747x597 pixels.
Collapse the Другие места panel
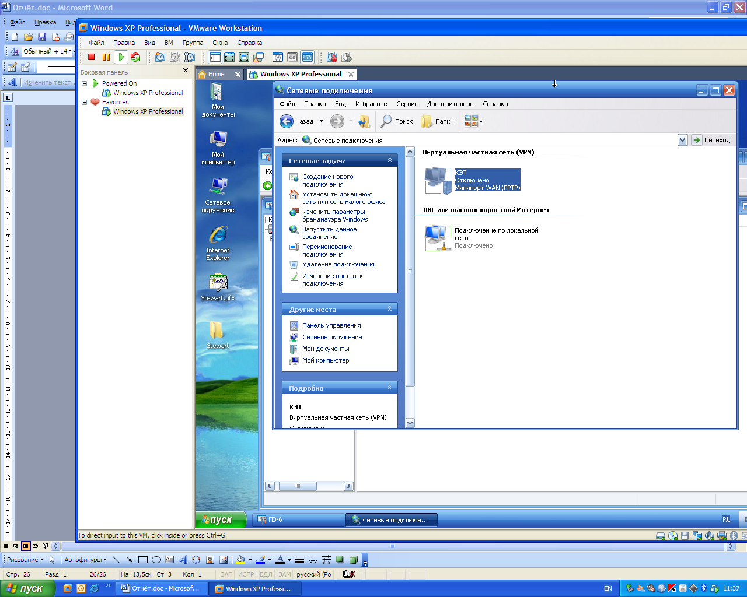390,309
